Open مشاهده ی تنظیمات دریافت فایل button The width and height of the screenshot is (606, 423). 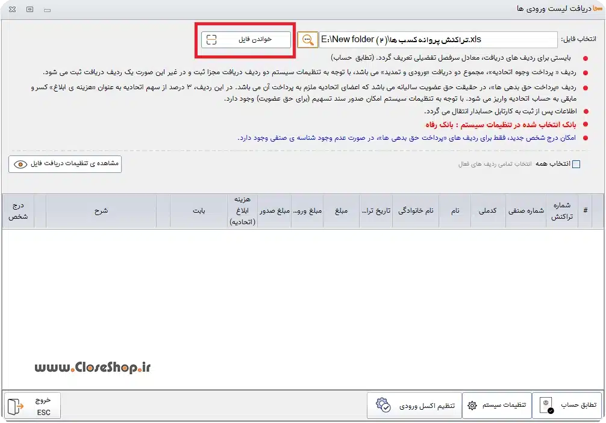coord(65,164)
